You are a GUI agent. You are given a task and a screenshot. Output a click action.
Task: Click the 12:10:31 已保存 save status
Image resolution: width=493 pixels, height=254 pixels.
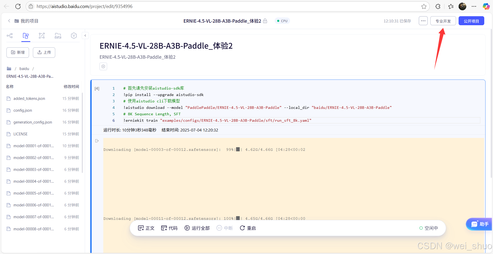coord(397,21)
